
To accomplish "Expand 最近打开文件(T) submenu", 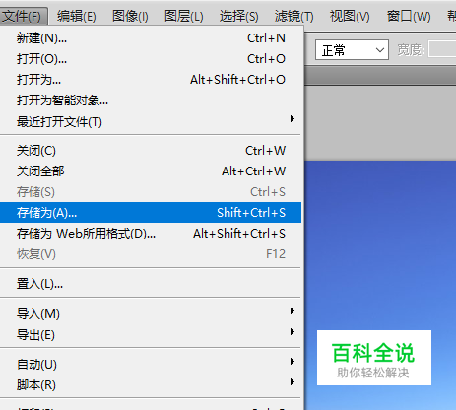I will [151, 122].
